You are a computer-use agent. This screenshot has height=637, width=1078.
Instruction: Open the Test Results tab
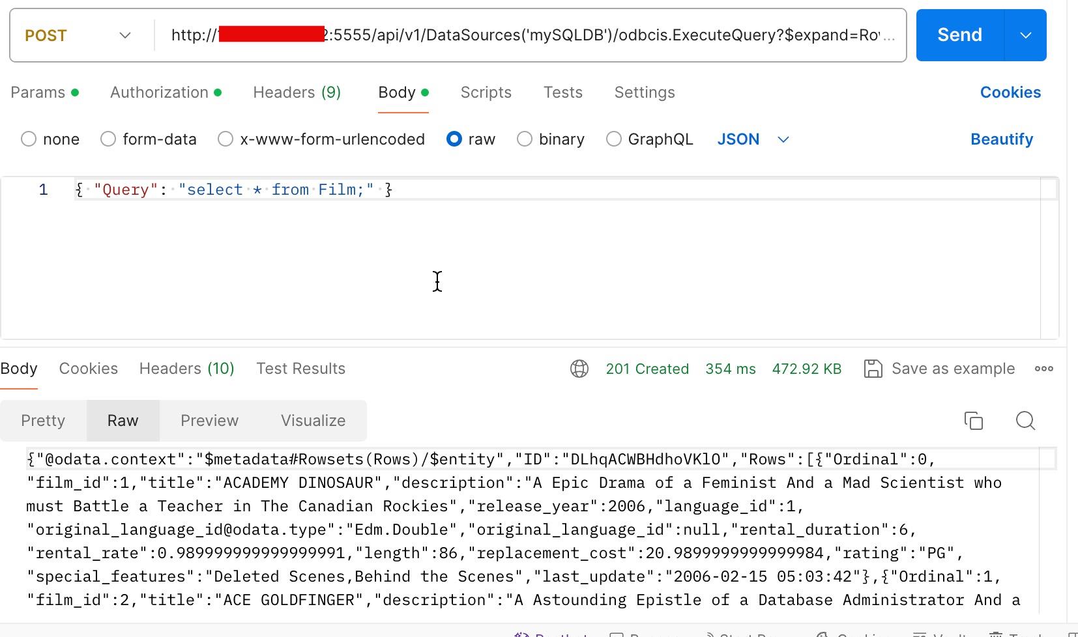coord(301,369)
